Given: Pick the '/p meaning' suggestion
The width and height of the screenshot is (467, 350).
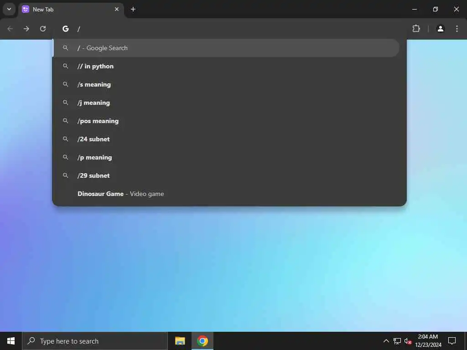Looking at the screenshot, I should coord(226,157).
